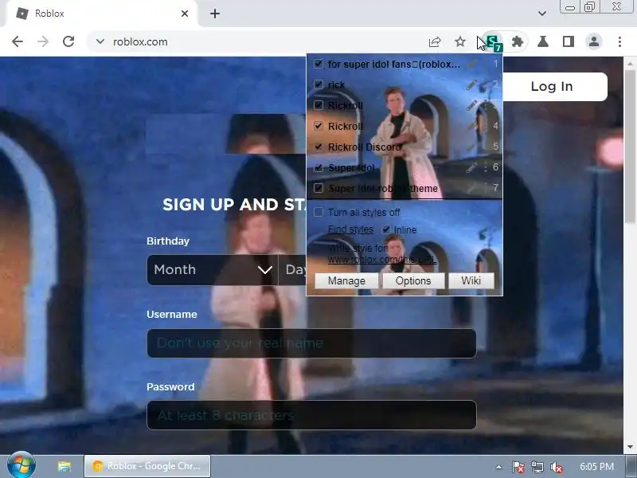Image resolution: width=637 pixels, height=478 pixels.
Task: Open the Chrome three-dot menu
Action: click(619, 41)
